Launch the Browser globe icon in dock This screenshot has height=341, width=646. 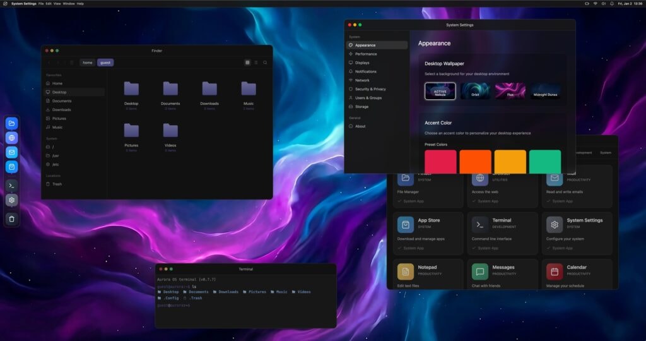coord(11,138)
